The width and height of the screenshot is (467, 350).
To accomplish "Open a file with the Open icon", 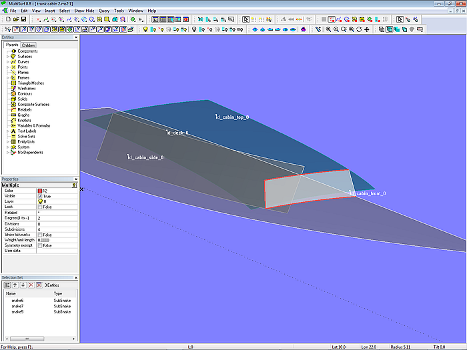I will [15, 19].
